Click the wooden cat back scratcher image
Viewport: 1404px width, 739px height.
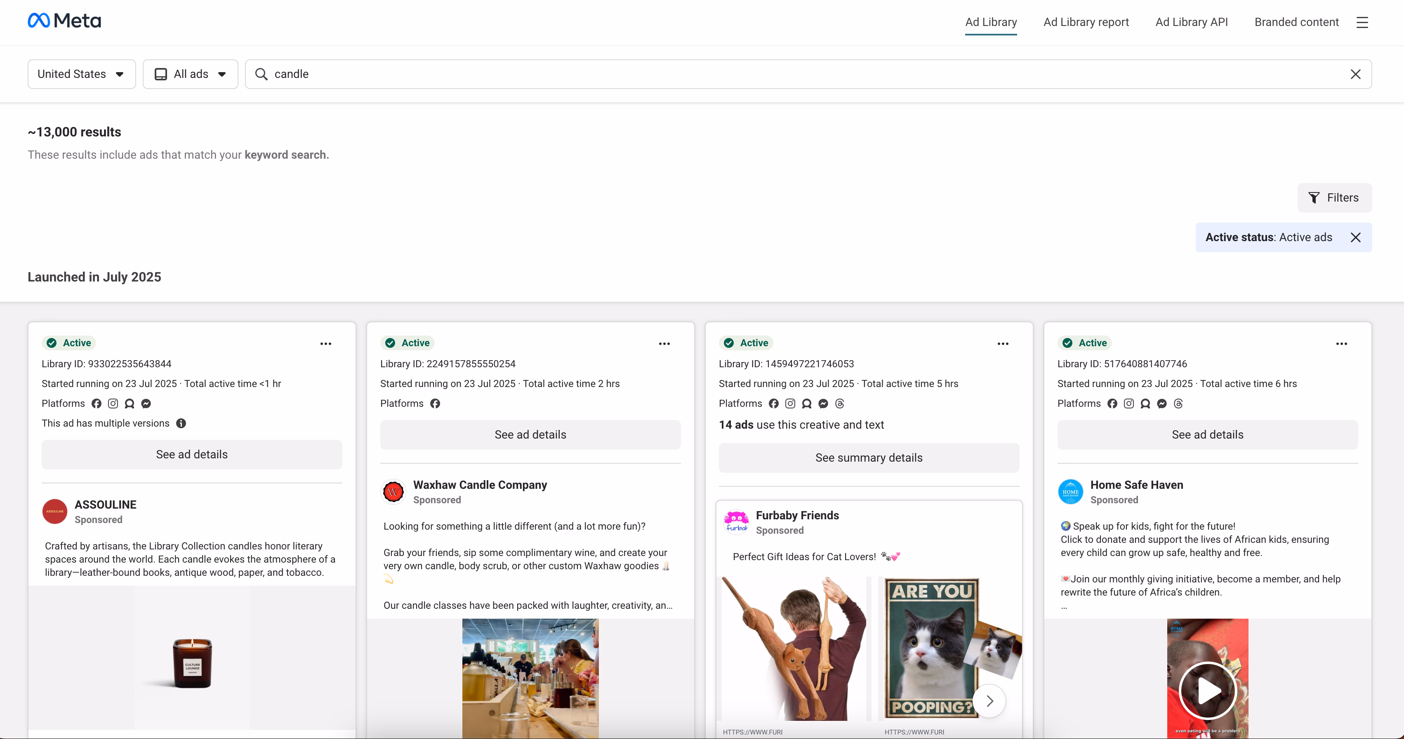(x=794, y=649)
